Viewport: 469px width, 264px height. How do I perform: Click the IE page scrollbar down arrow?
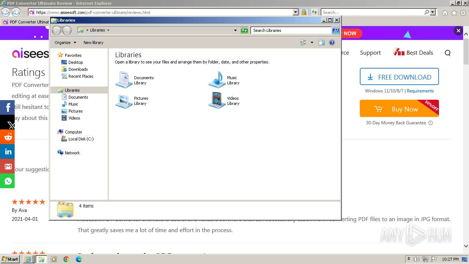pos(466,246)
